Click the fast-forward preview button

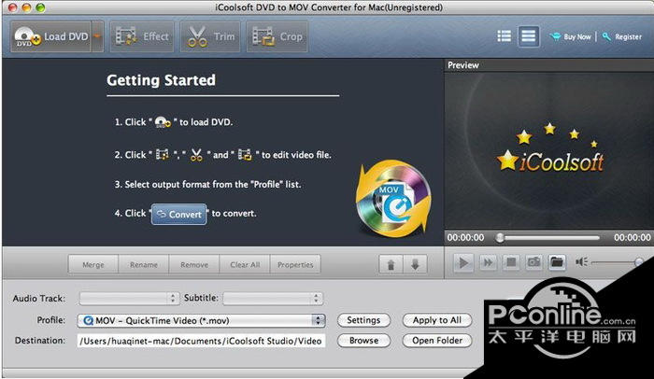[x=487, y=262]
